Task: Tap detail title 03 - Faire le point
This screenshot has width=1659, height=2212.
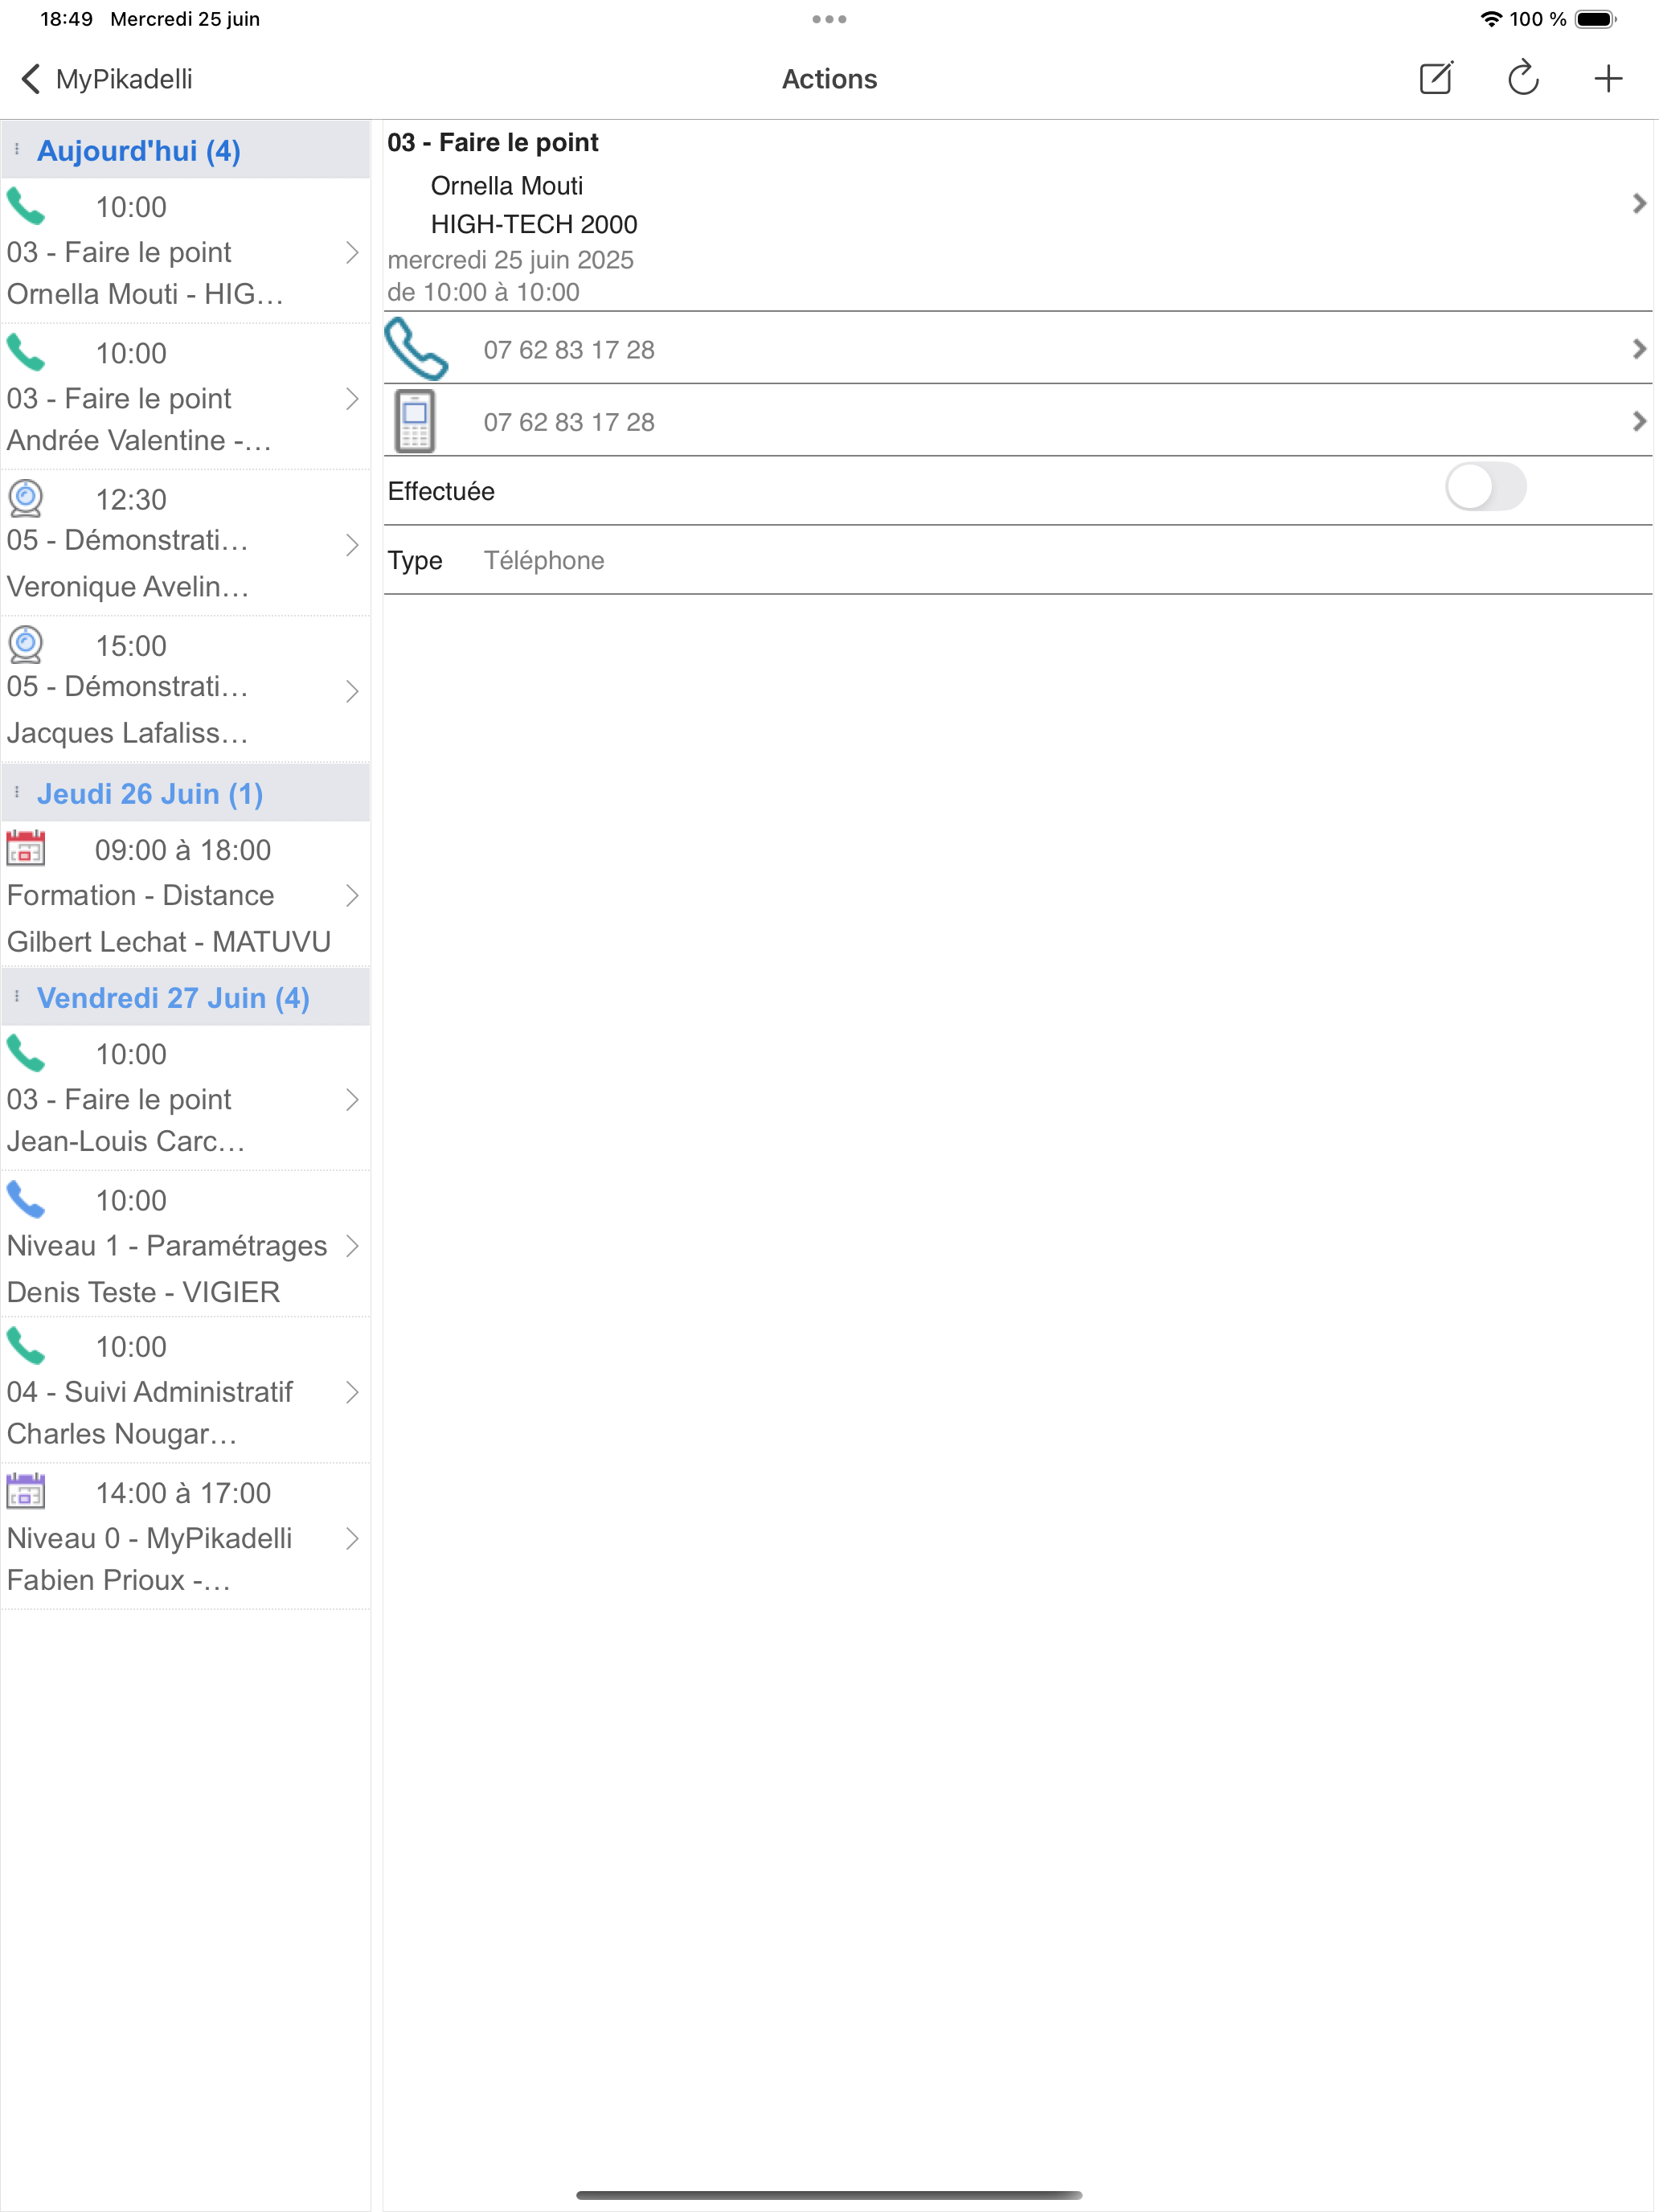Action: tap(493, 142)
